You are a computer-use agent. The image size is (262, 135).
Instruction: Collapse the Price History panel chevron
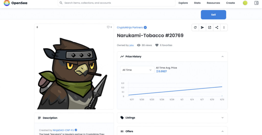222,57
